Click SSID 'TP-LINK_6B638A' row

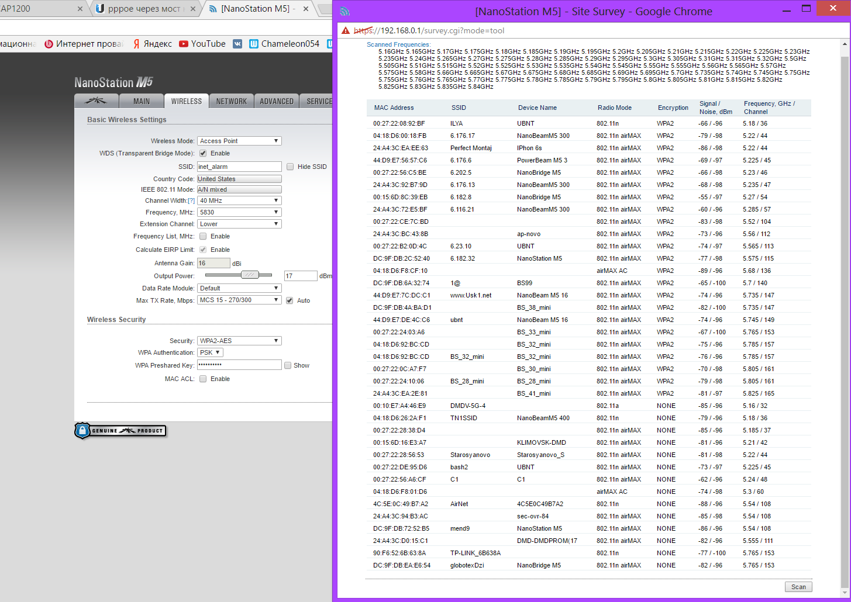point(476,553)
